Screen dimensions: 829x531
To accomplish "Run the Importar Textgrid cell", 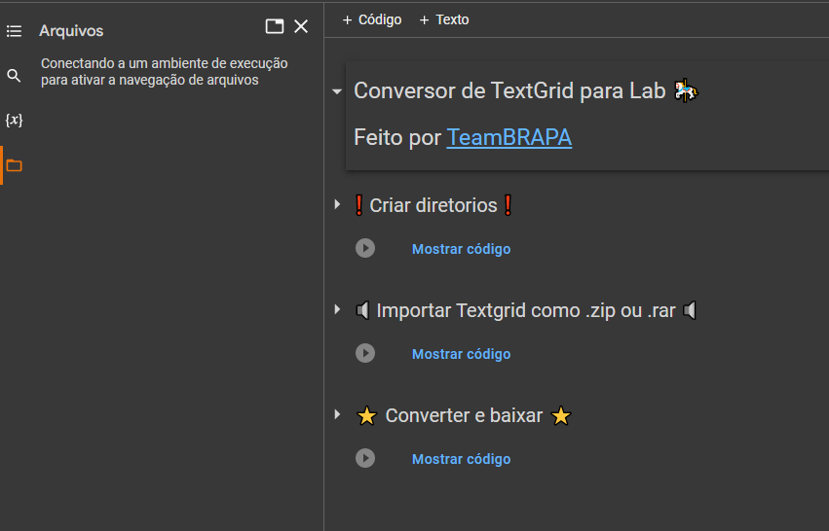I will click(x=365, y=353).
